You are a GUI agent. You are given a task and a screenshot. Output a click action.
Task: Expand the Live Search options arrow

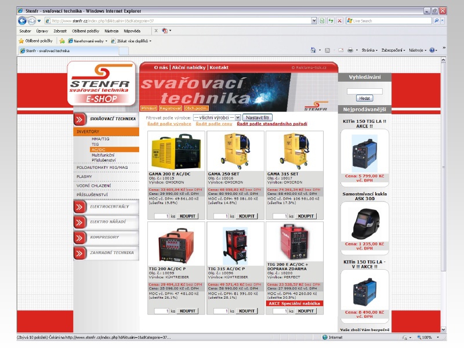point(443,21)
